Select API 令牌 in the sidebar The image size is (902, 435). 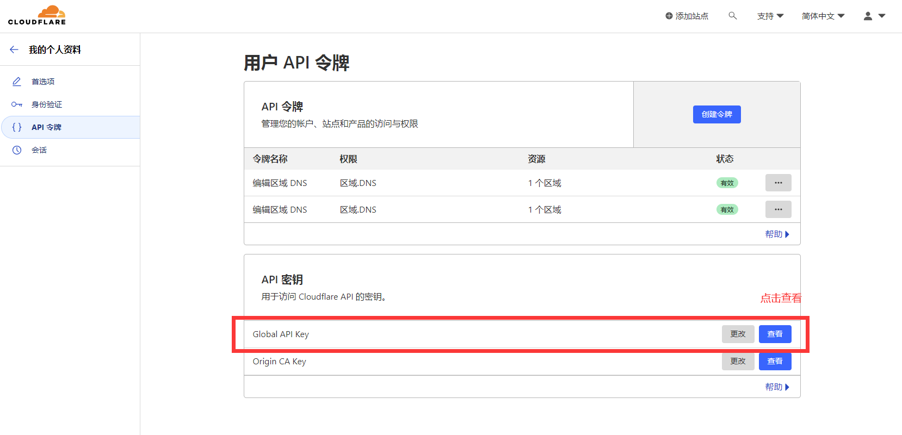(70, 127)
